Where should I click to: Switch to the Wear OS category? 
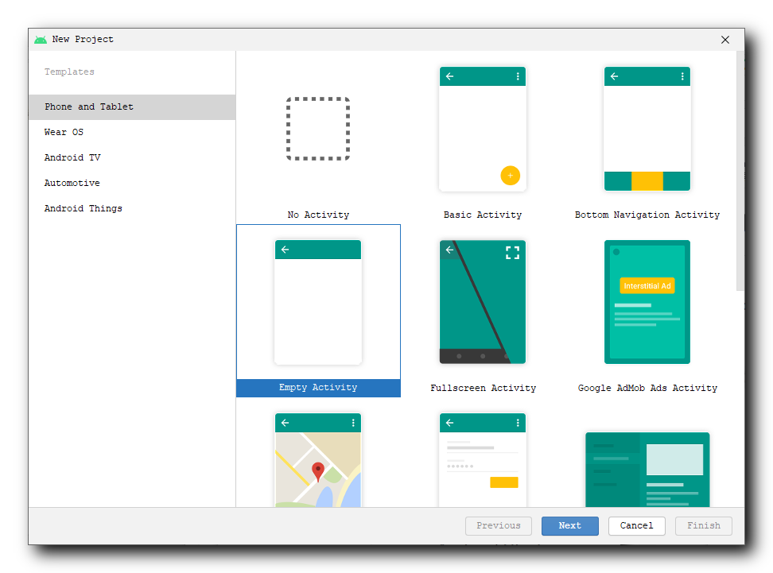pos(64,132)
